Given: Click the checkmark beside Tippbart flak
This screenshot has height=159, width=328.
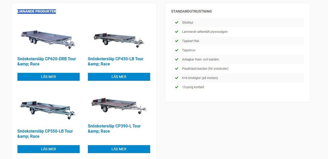Looking at the screenshot, I should 177,41.
